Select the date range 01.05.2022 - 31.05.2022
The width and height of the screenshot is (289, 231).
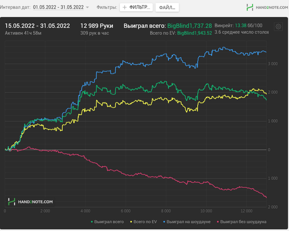pos(58,7)
